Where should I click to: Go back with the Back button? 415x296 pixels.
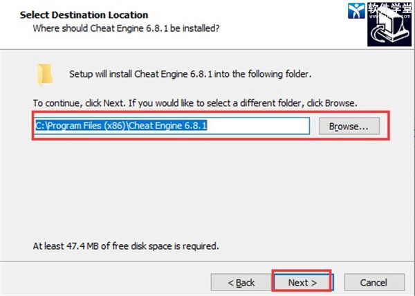click(241, 282)
